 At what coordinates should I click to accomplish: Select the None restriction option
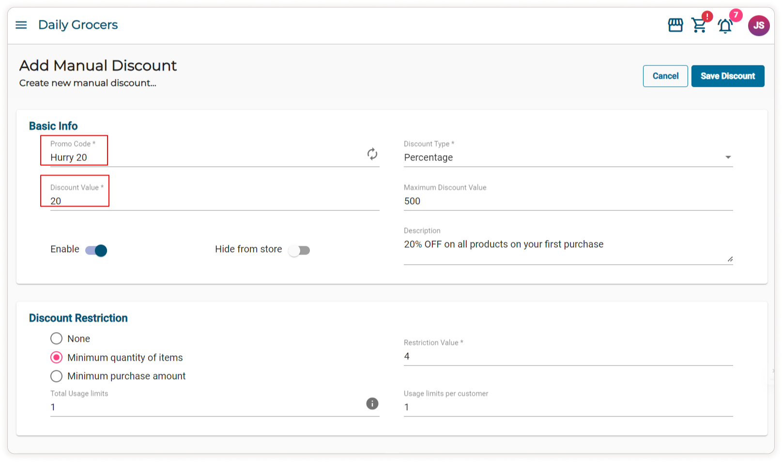[57, 338]
